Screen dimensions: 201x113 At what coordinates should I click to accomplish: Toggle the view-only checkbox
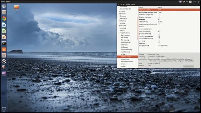(x=159, y=43)
